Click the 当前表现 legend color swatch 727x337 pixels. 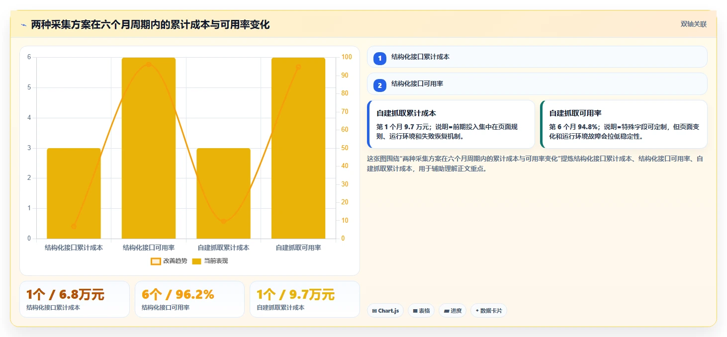tap(196, 261)
